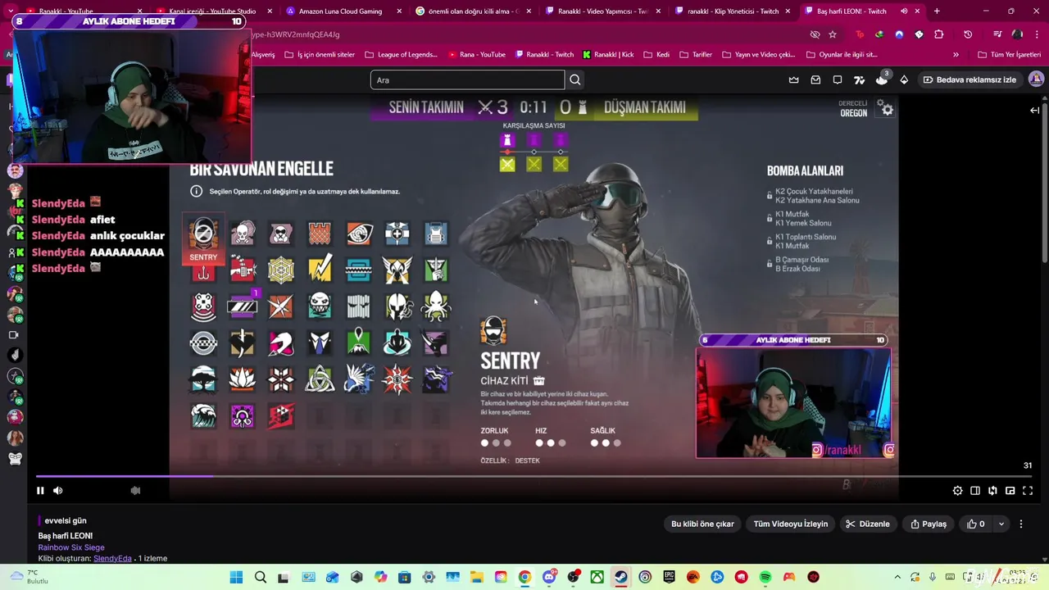Toggle picture-in-picture mini player
This screenshot has height=590, width=1049.
tap(1010, 491)
